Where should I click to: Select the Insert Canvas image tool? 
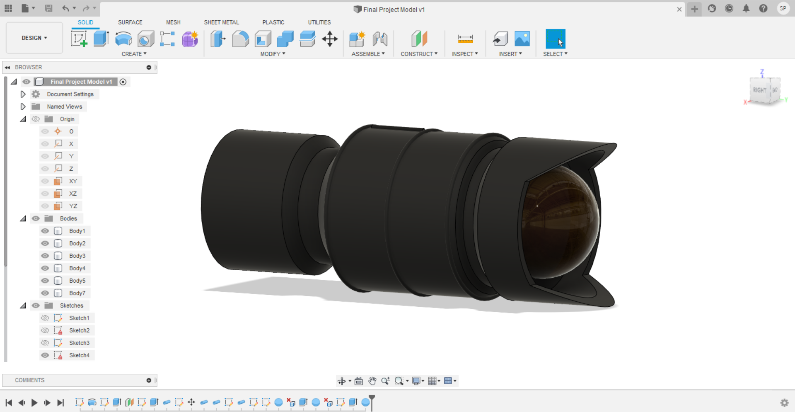(522, 39)
